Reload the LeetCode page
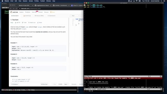Screen dimensions: 167x94 point(16,9)
